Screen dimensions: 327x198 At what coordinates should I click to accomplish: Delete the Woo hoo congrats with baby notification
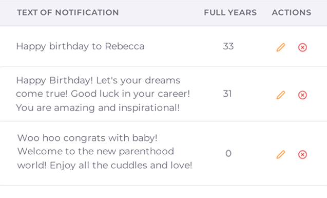[x=302, y=155]
